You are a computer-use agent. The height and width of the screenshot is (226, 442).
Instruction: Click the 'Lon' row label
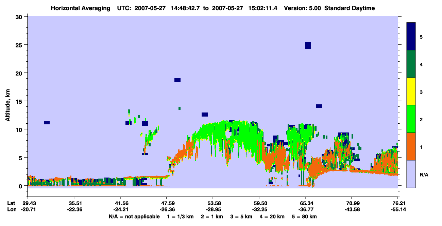pyautogui.click(x=12, y=209)
